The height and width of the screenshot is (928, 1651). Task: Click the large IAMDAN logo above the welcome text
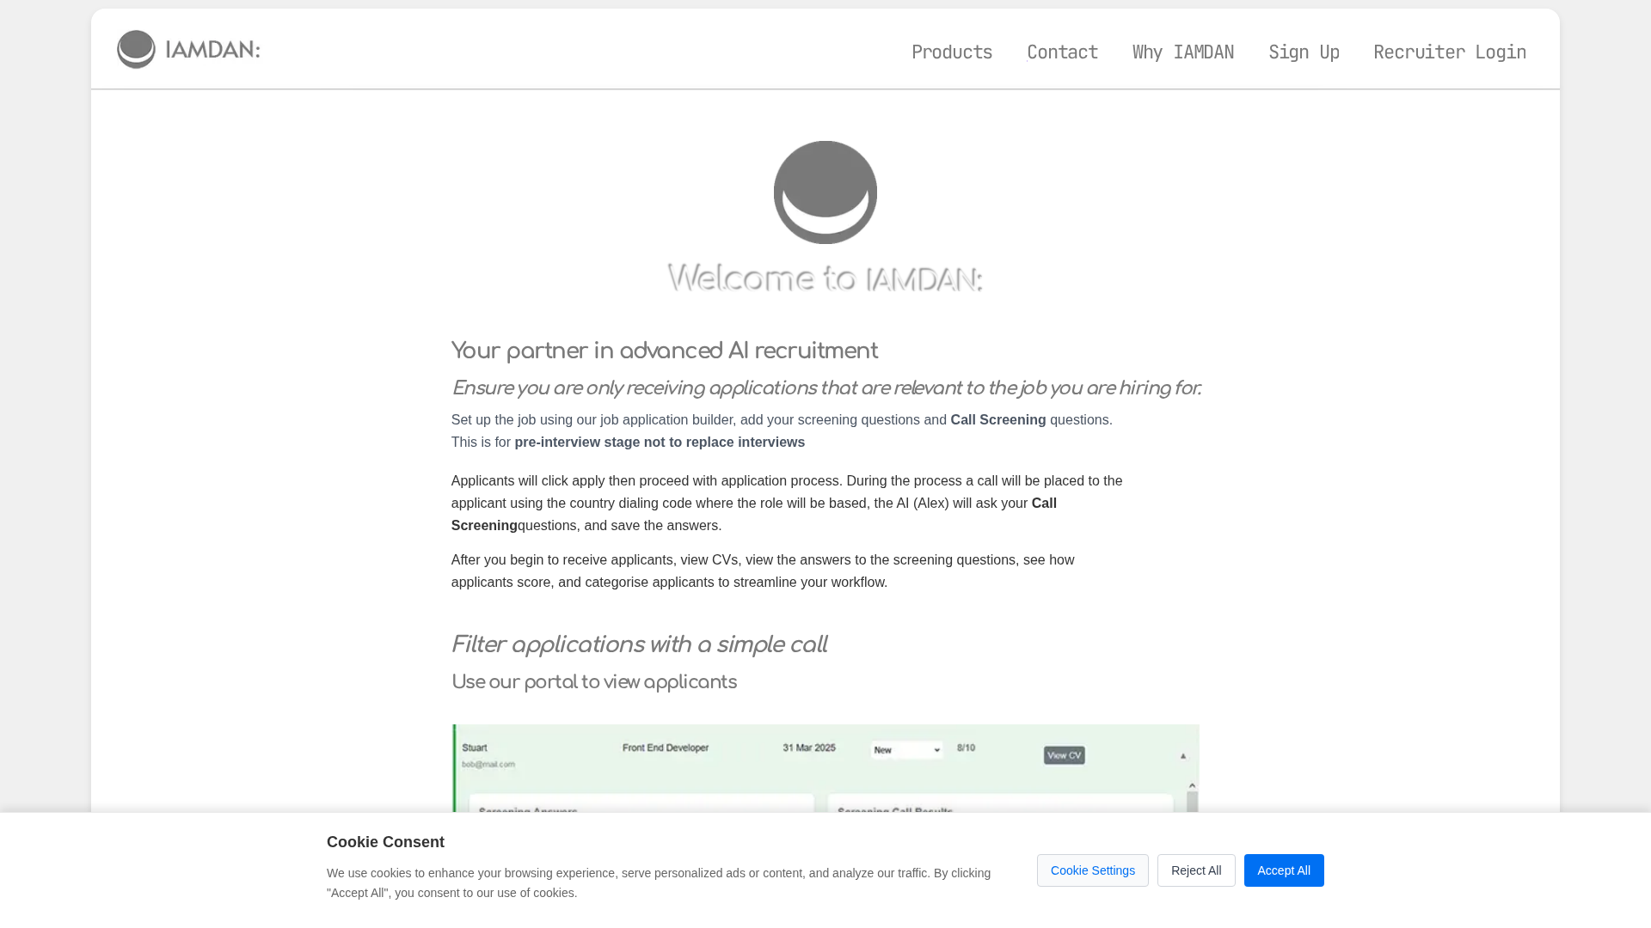pos(825,192)
